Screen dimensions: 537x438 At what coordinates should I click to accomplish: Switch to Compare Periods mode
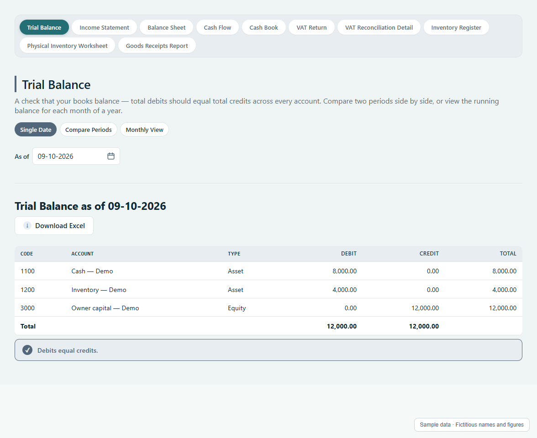coord(89,130)
